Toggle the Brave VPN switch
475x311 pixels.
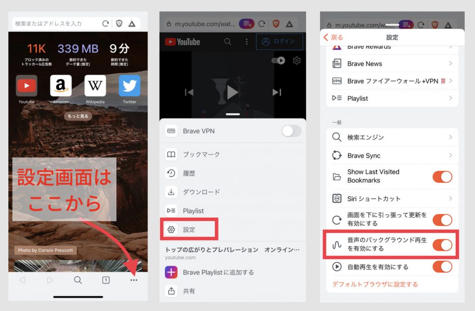pyautogui.click(x=291, y=131)
